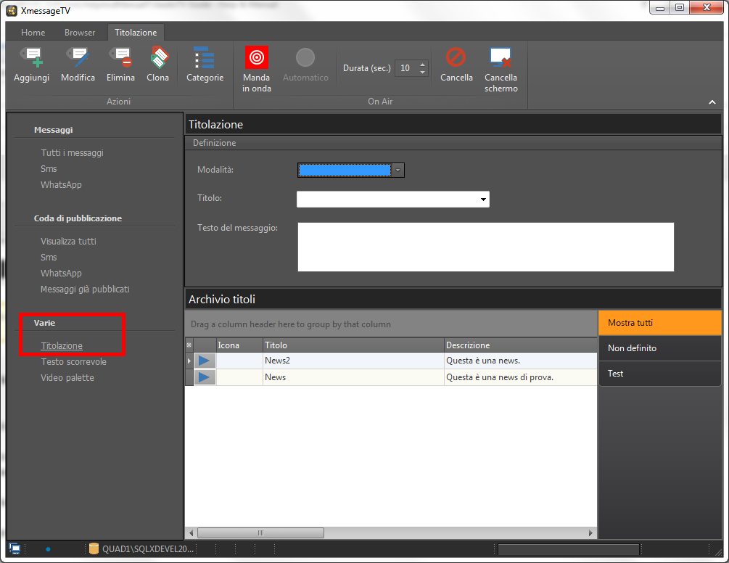
Task: Open Visualizza tutti in publication queue
Action: click(68, 242)
